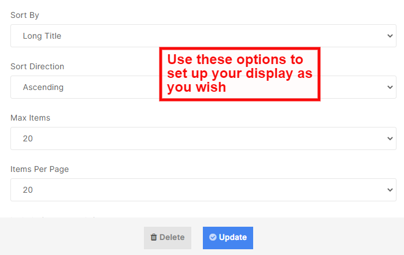Screen dimensions: 404x255
Task: Click the "Max Items" field label
Action: (30, 118)
